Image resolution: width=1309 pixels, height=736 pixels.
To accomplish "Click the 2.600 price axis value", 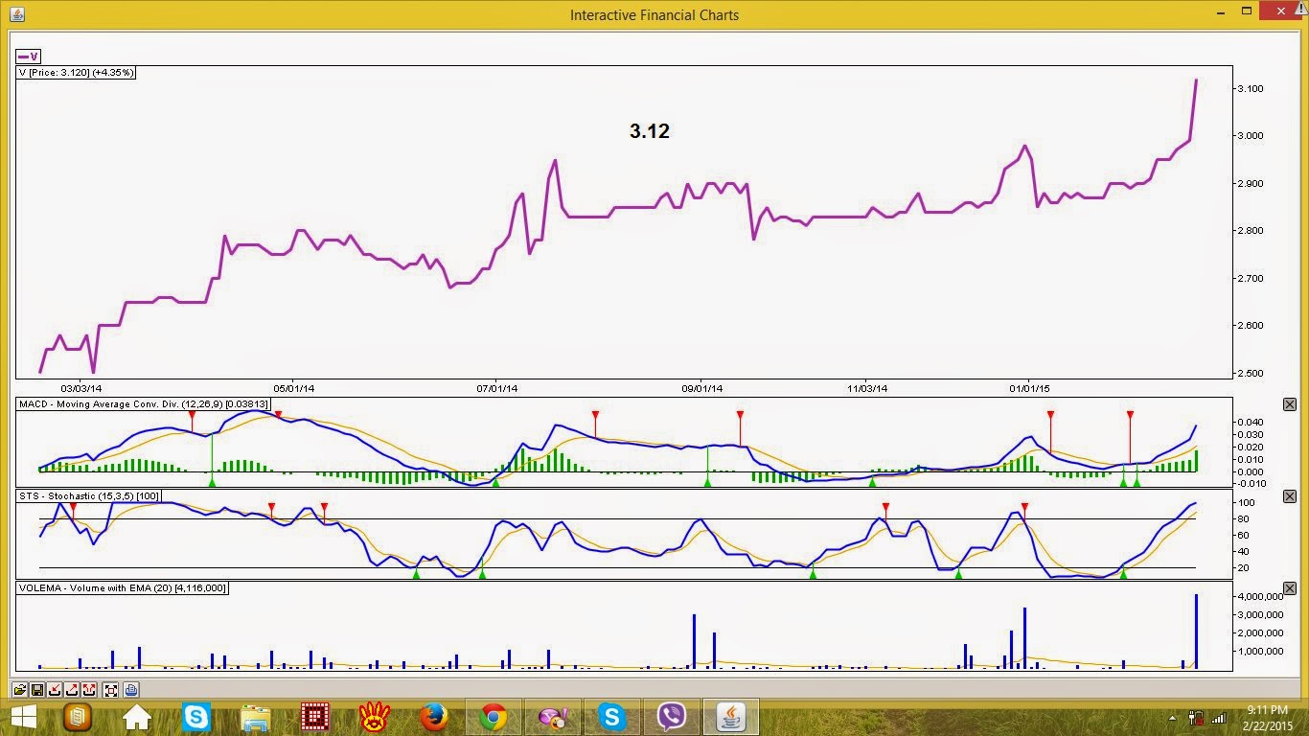I will click(1251, 326).
